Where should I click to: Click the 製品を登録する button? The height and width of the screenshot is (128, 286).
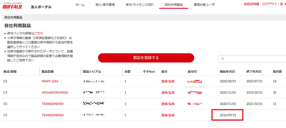(146, 58)
